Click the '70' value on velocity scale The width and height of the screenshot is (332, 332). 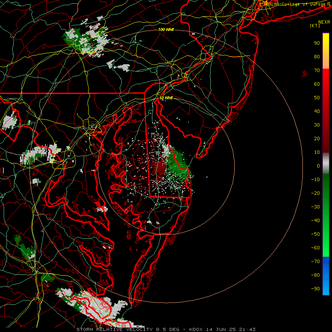[317, 70]
